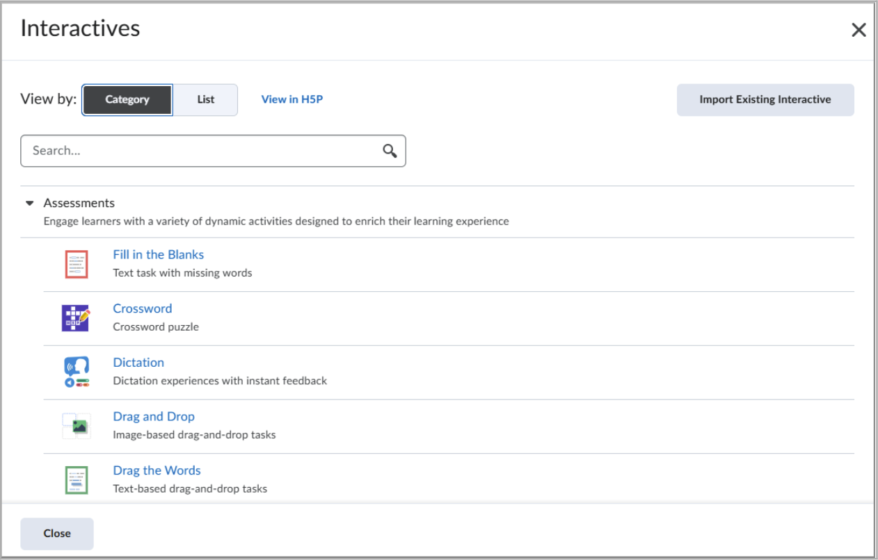
Task: Click the search magnifying glass icon
Action: point(388,150)
